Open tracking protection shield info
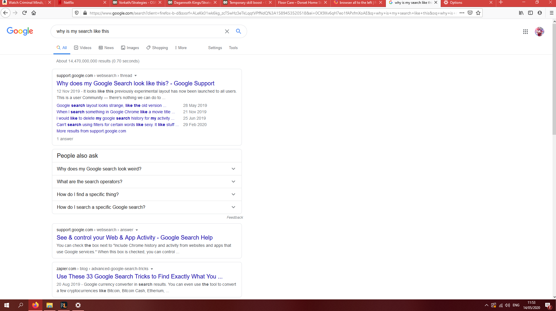Viewport: 556px width, 311px height. click(77, 13)
